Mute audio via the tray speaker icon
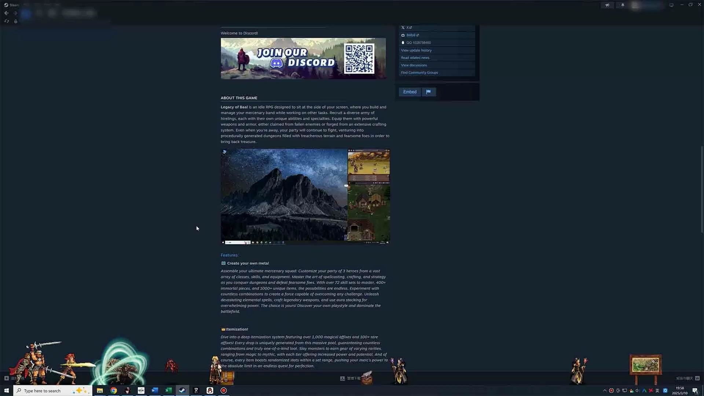 (637, 390)
